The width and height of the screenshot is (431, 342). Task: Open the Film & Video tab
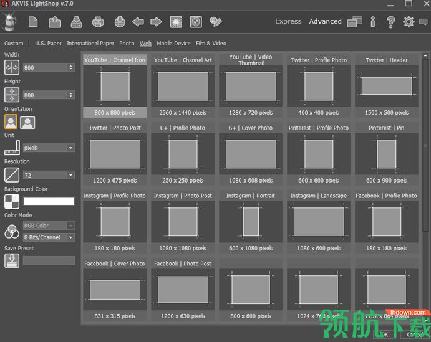(x=211, y=44)
